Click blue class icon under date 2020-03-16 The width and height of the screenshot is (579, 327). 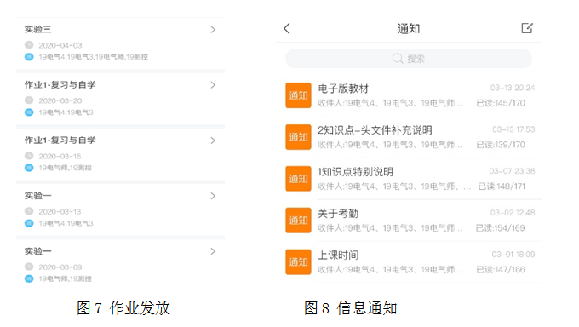coord(29,168)
